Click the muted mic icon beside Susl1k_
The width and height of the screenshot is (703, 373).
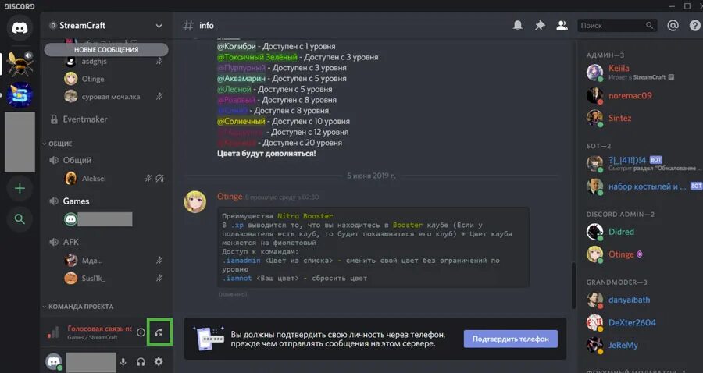159,278
